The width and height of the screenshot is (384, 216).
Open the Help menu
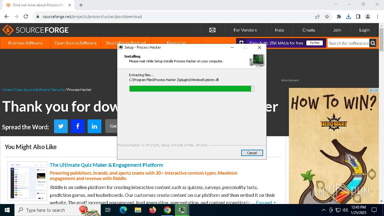pyautogui.click(x=279, y=30)
